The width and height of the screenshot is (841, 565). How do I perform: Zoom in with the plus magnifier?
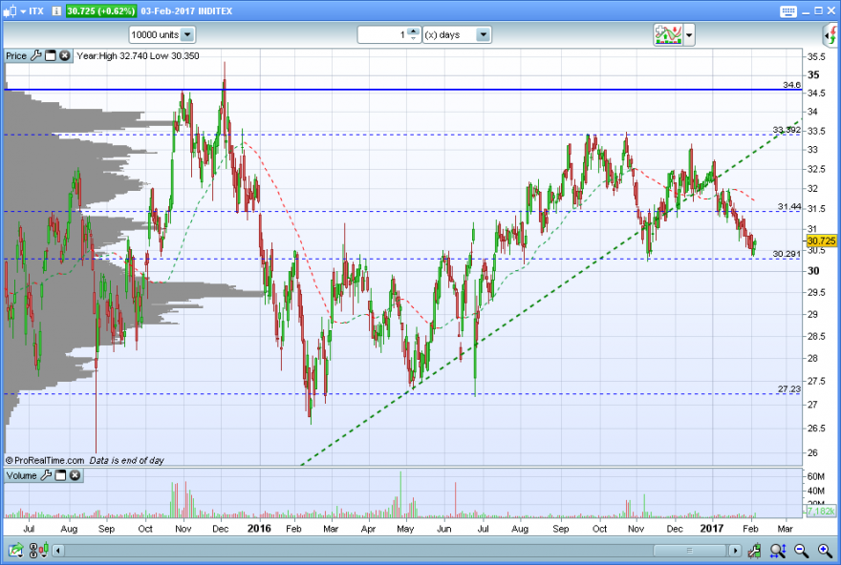pyautogui.click(x=825, y=550)
